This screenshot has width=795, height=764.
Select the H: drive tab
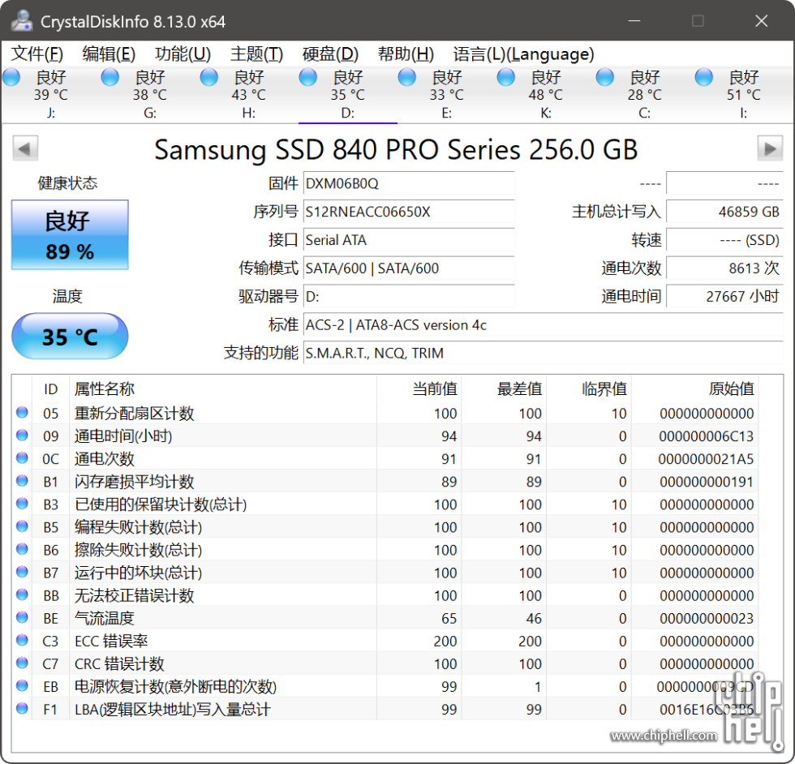pos(249,94)
